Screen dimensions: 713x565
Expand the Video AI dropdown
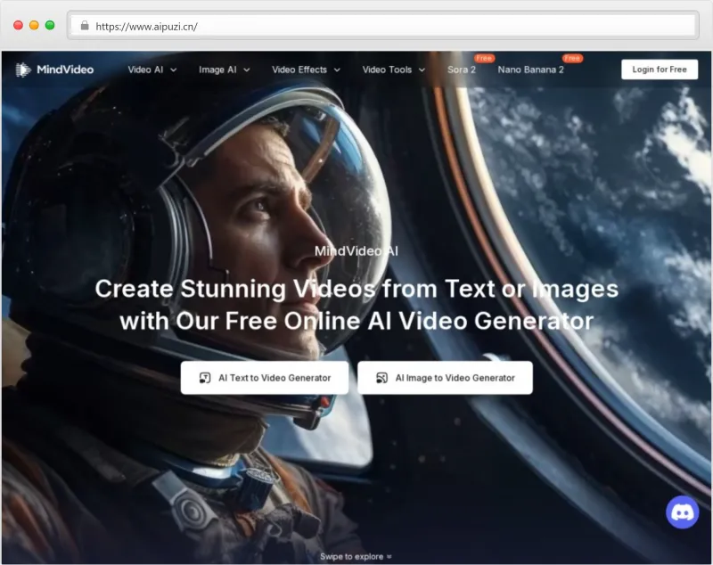tap(151, 69)
